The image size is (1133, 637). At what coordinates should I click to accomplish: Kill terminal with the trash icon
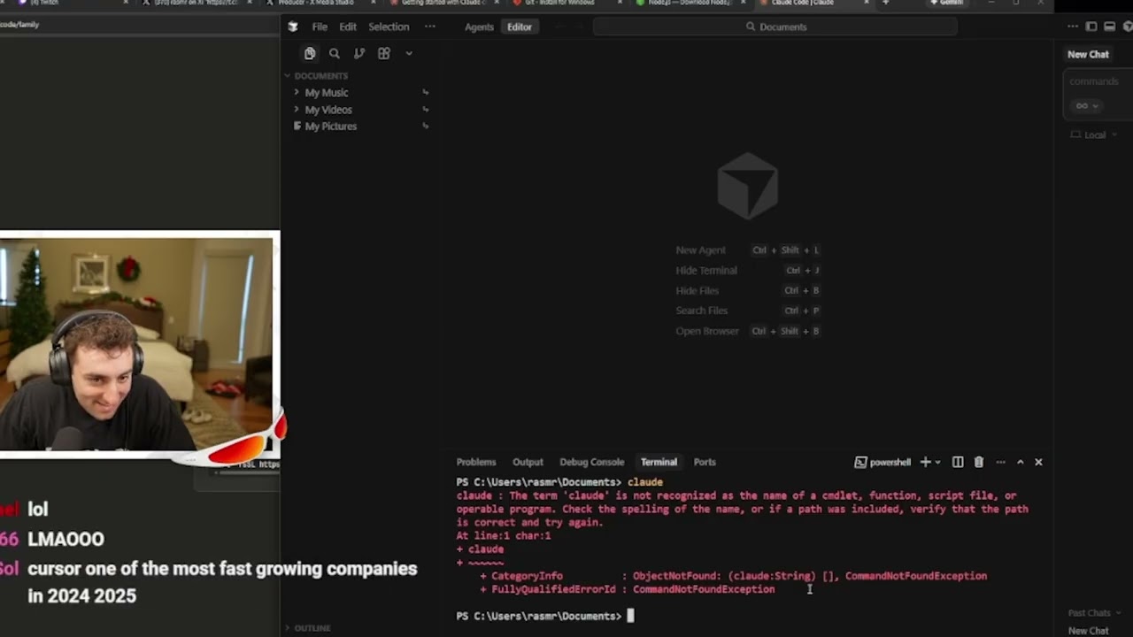(978, 462)
